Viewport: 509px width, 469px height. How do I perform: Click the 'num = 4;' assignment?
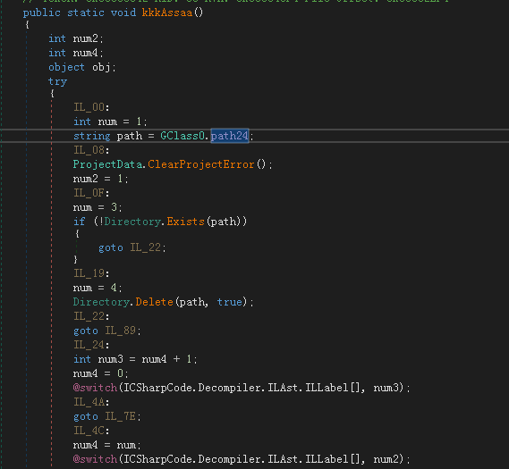(x=98, y=288)
